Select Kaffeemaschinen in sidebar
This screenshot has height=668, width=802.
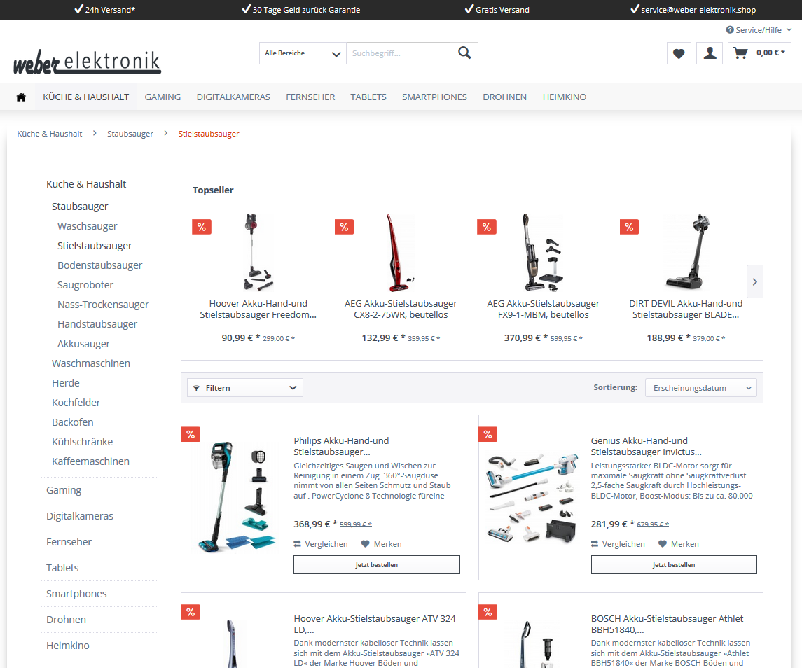[90, 461]
